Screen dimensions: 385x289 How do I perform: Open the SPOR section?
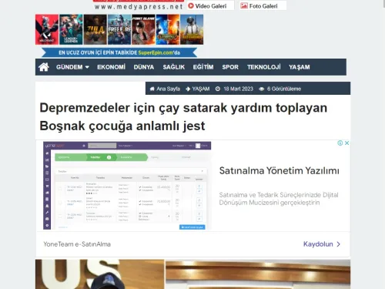pyautogui.click(x=230, y=67)
